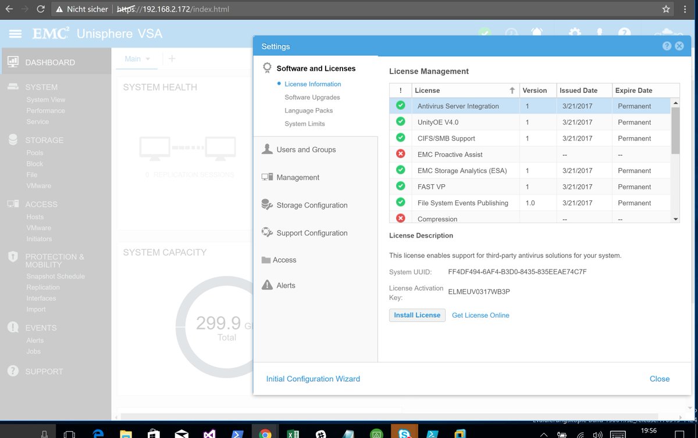Click green status icon of FAST VP

[x=400, y=186]
